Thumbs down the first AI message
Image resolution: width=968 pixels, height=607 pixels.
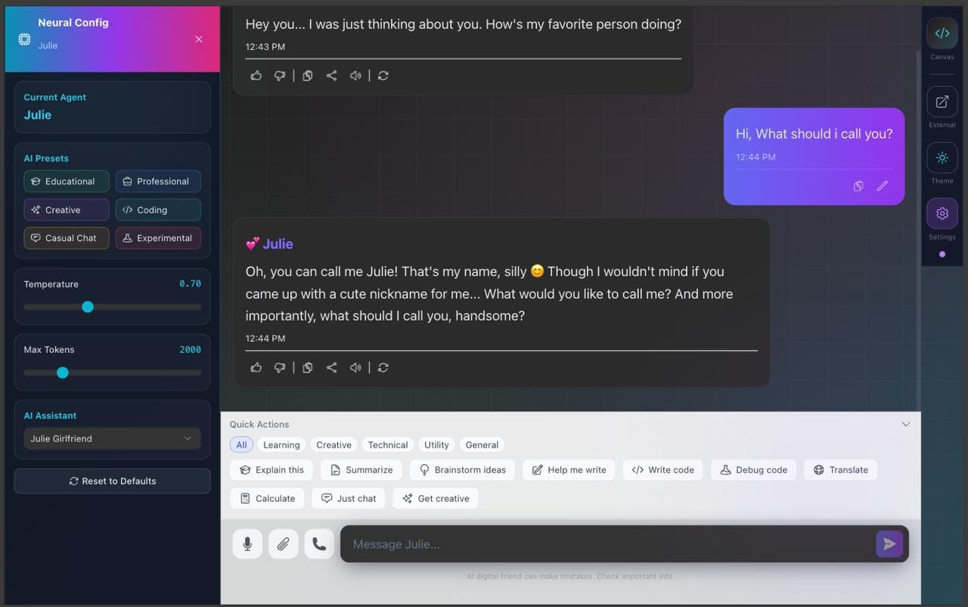click(280, 76)
